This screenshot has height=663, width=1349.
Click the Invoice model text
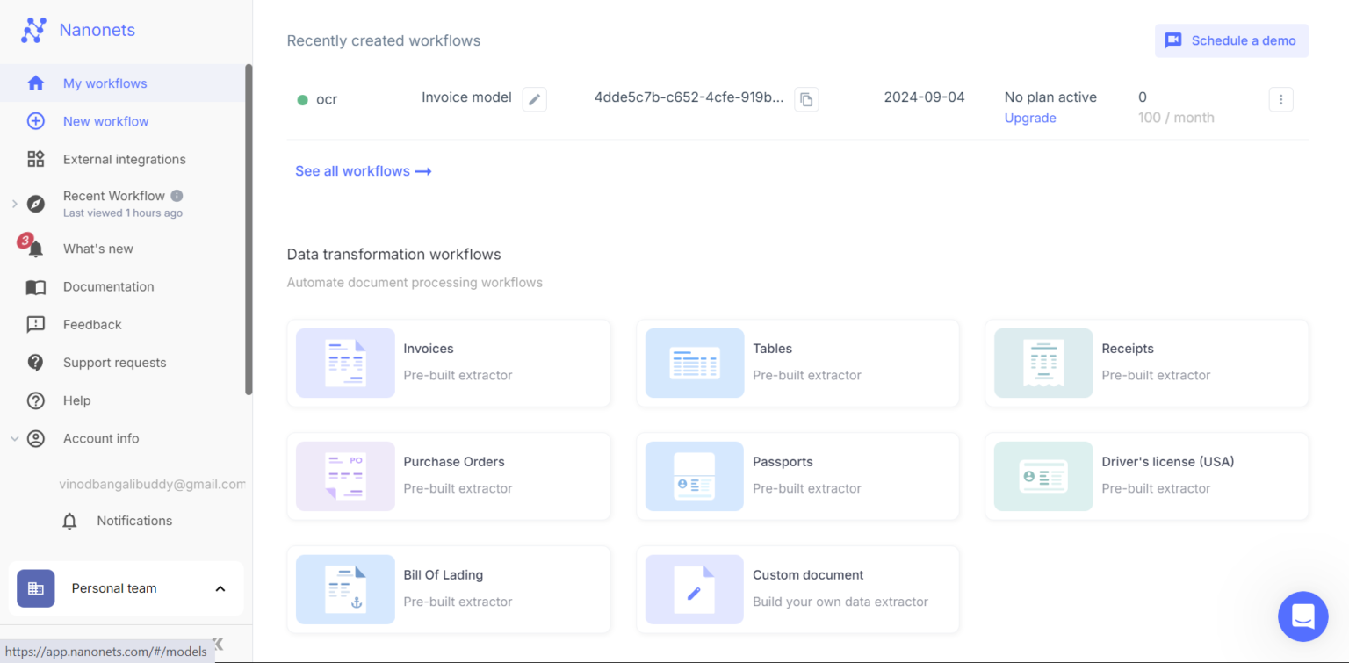466,97
